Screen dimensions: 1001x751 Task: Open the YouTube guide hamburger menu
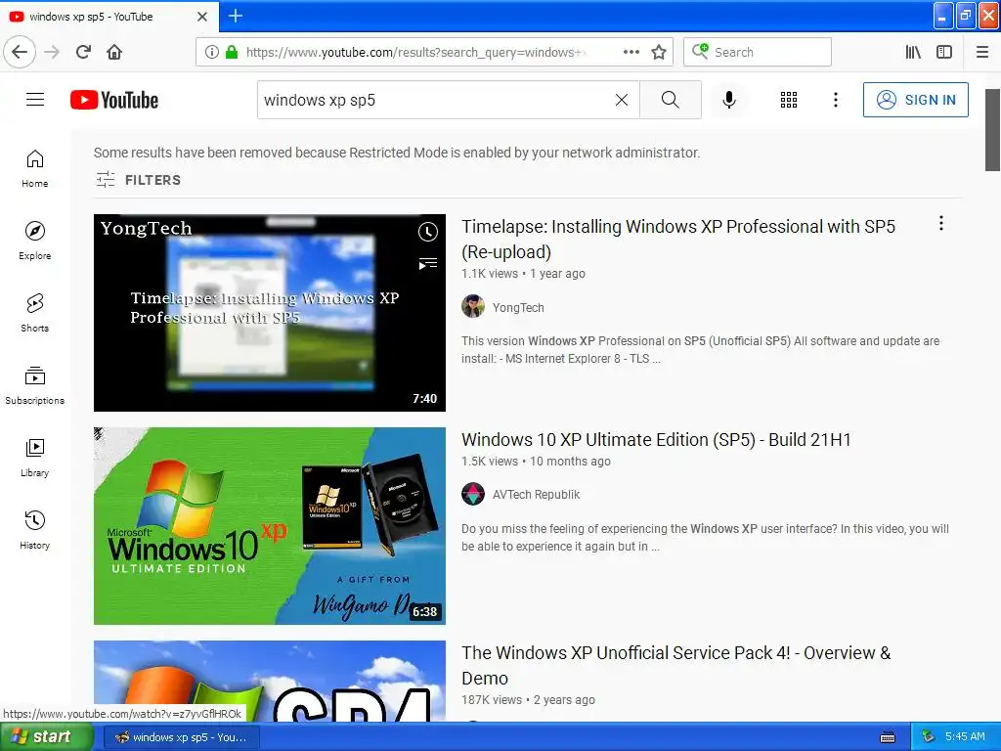pyautogui.click(x=35, y=100)
